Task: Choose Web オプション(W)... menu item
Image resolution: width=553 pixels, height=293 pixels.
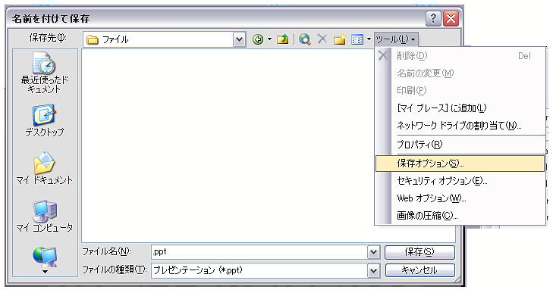Action: [460, 198]
